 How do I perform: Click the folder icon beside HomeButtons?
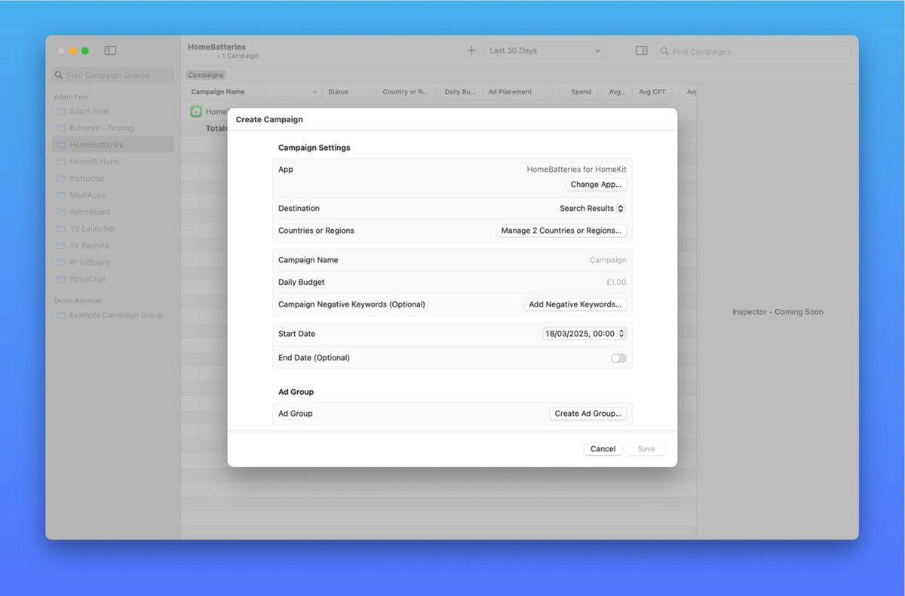60,161
